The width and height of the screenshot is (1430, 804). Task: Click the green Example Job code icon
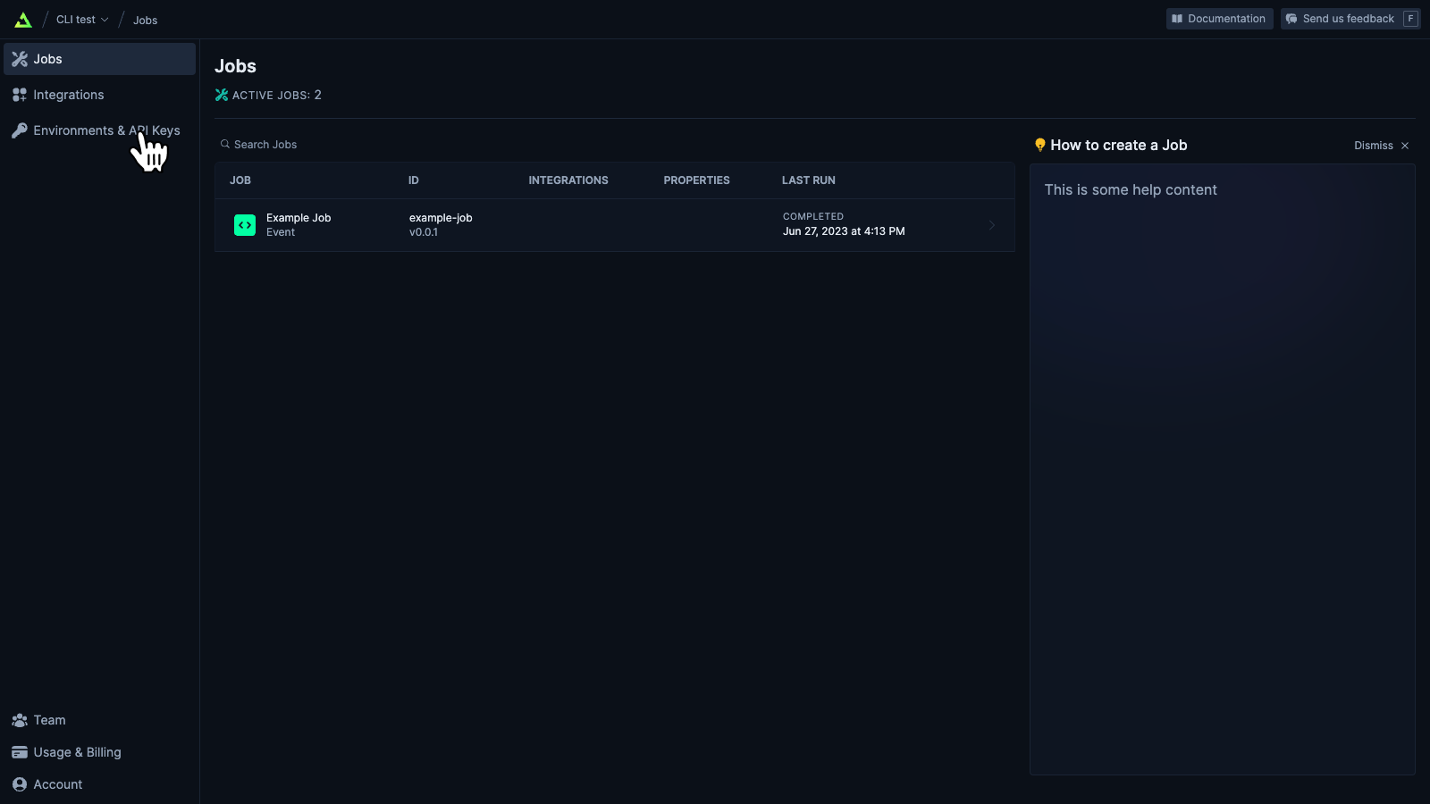point(245,225)
